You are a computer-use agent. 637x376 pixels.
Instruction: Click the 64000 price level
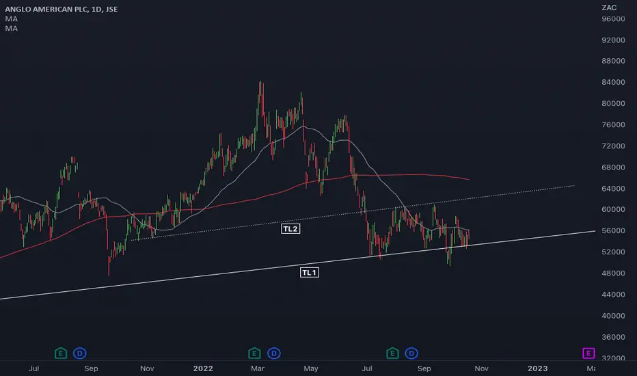[613, 188]
